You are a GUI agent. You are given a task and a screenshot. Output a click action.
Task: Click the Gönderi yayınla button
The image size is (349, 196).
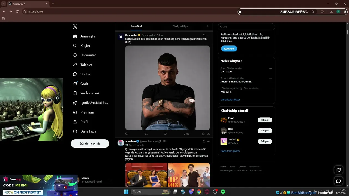(x=90, y=143)
